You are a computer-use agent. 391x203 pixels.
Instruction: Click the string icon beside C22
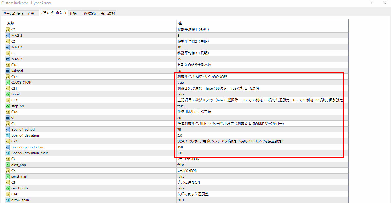(x=8, y=141)
